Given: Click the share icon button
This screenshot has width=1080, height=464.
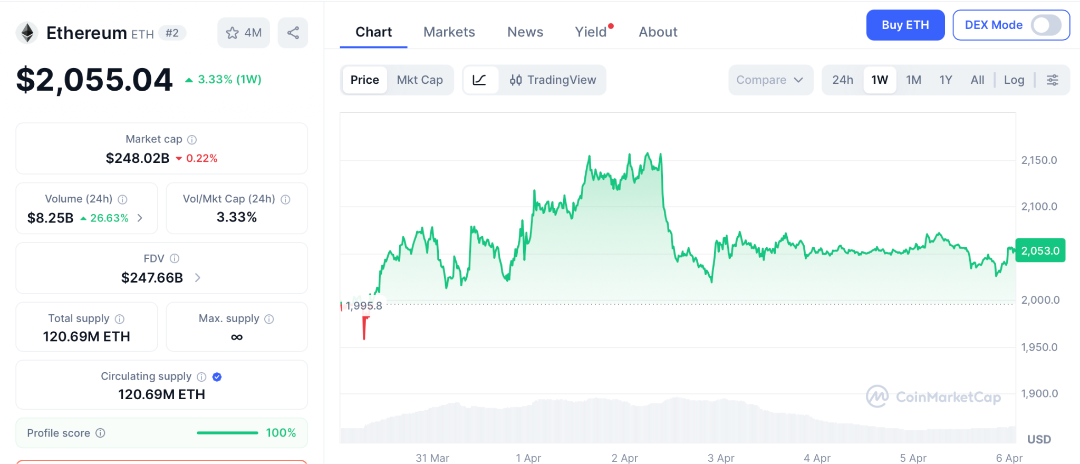Looking at the screenshot, I should point(293,33).
